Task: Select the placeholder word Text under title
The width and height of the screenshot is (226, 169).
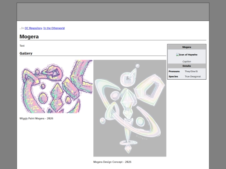Action: point(22,46)
